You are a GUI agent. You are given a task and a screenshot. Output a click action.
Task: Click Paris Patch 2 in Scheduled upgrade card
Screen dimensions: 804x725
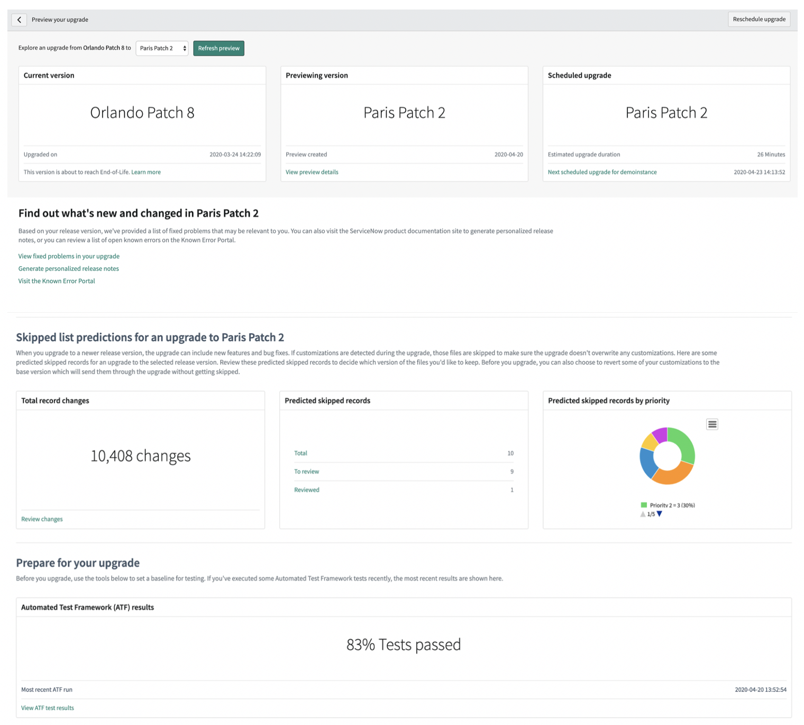pyautogui.click(x=666, y=113)
